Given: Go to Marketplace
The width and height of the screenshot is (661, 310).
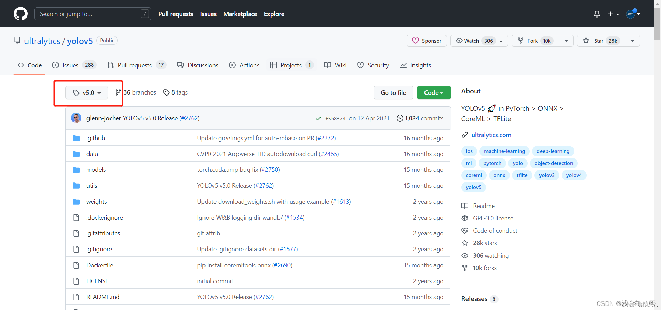Looking at the screenshot, I should pos(240,14).
